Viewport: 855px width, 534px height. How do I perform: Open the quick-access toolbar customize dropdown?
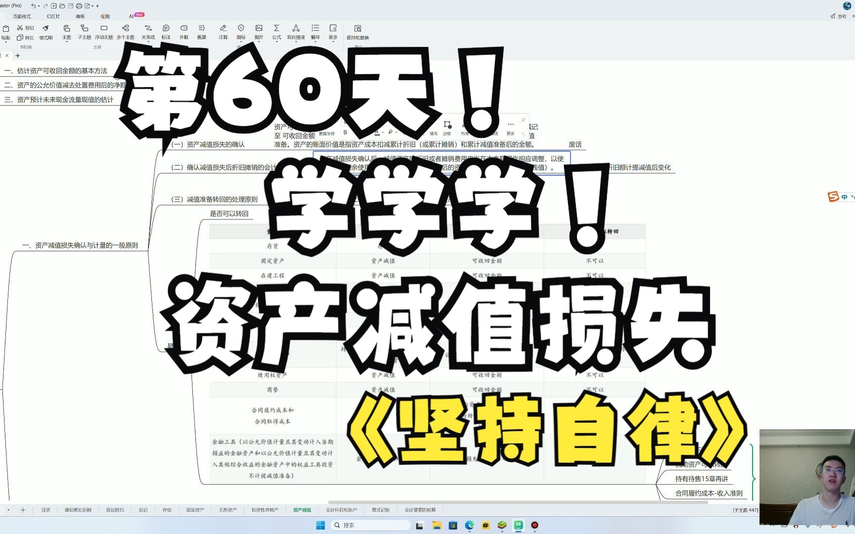97,6
